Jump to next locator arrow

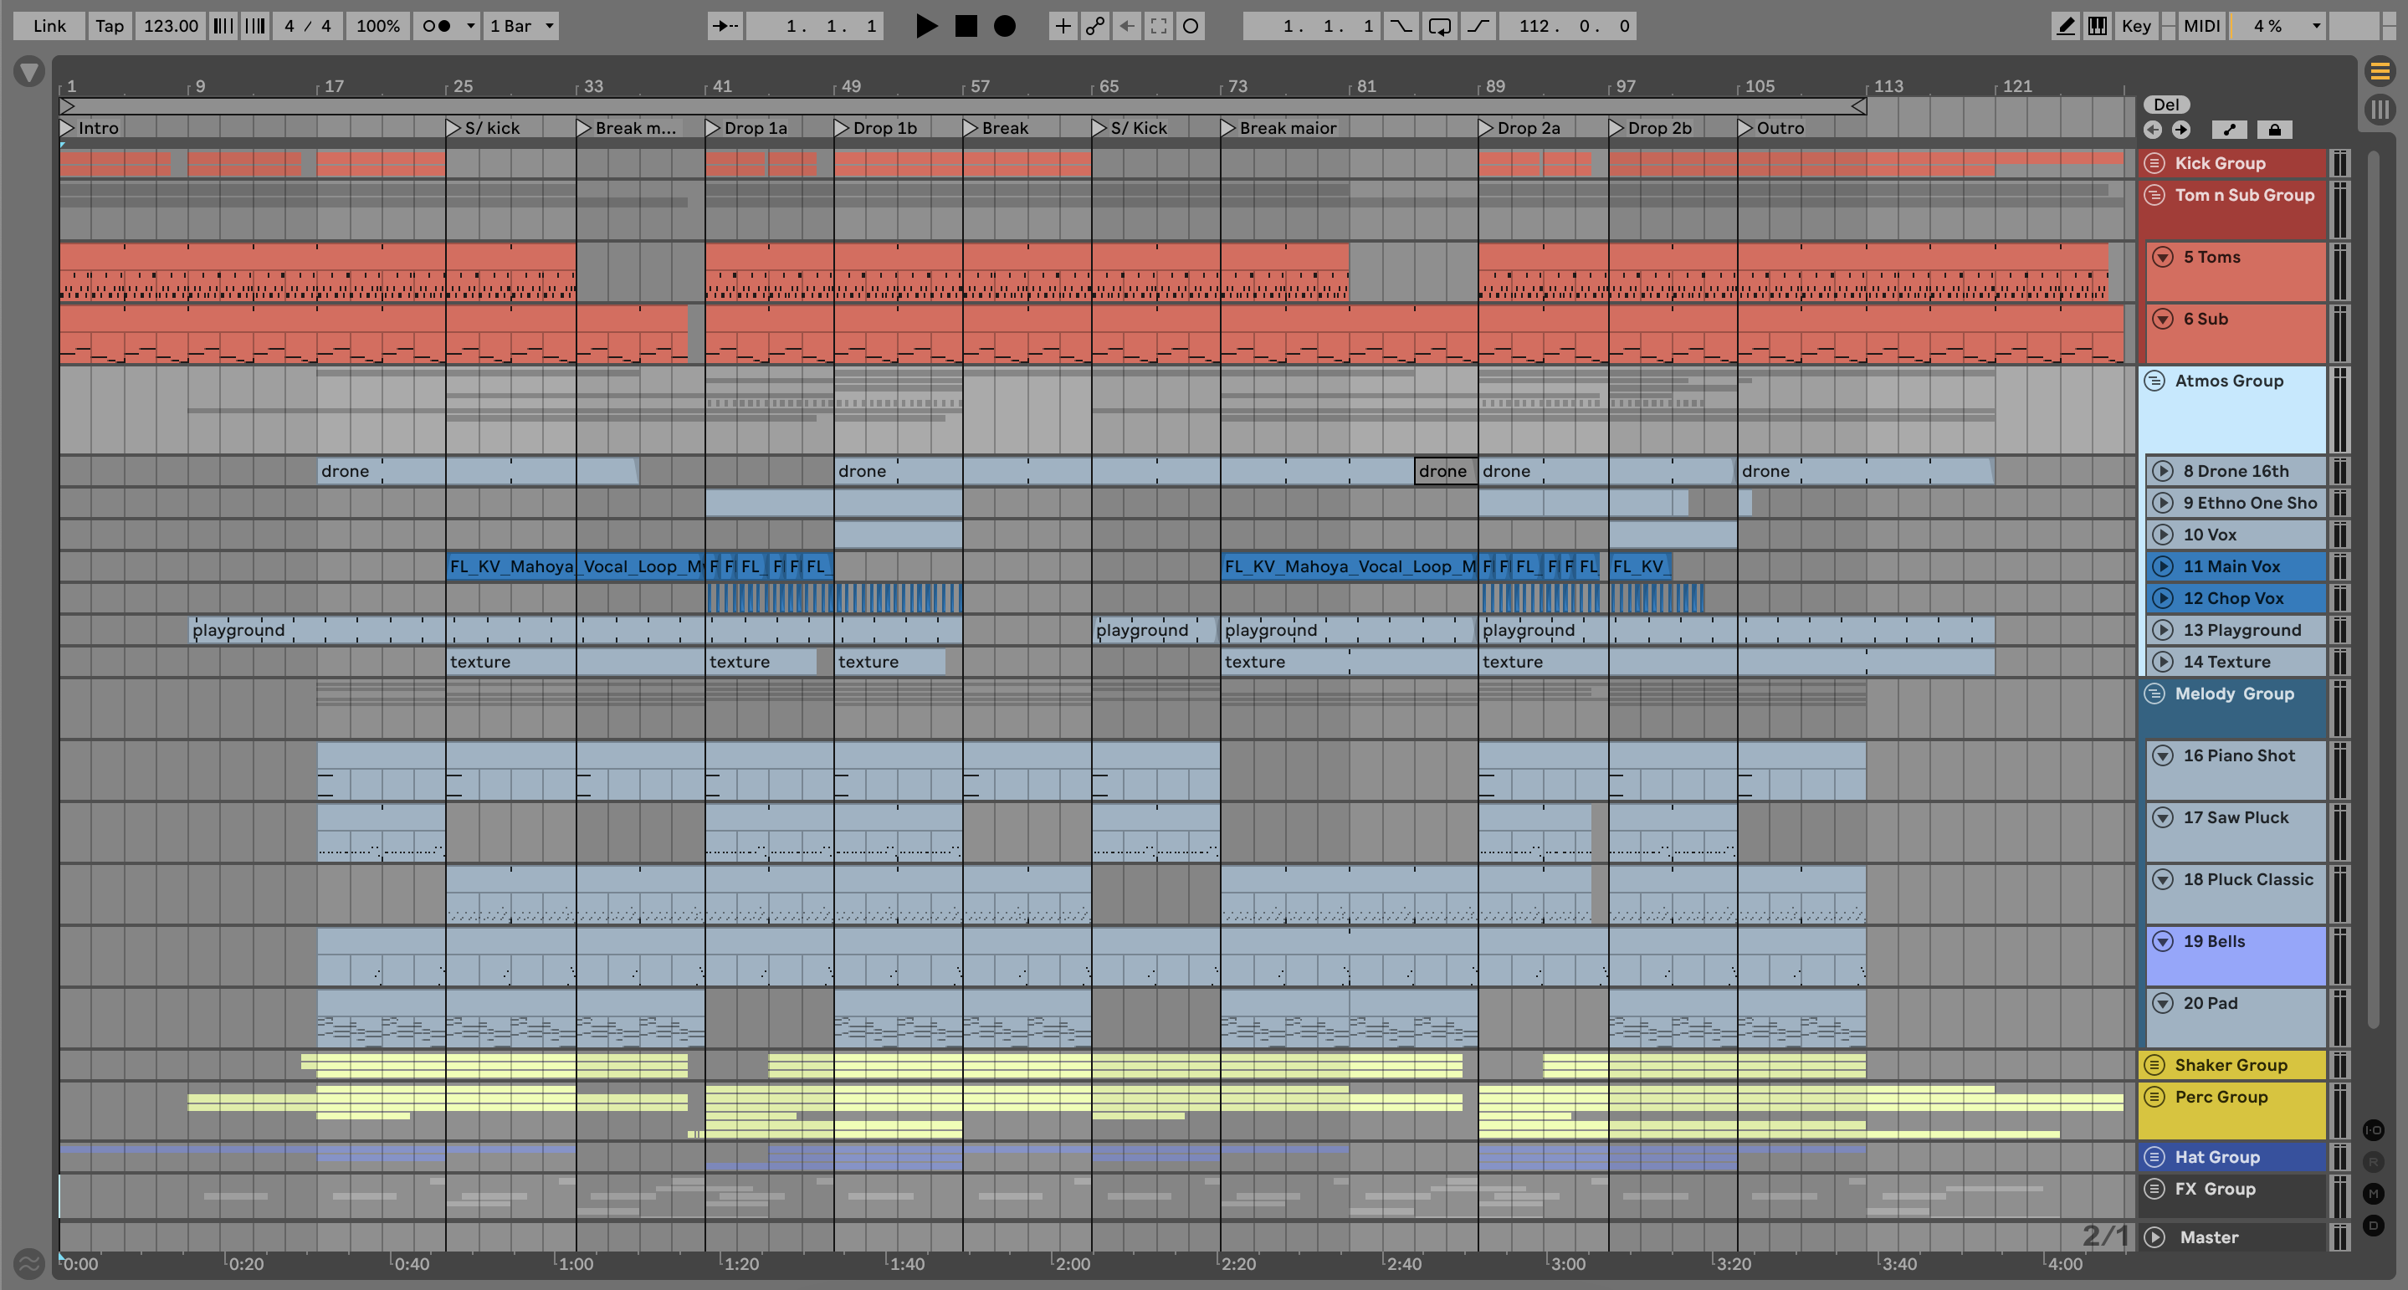2181,130
